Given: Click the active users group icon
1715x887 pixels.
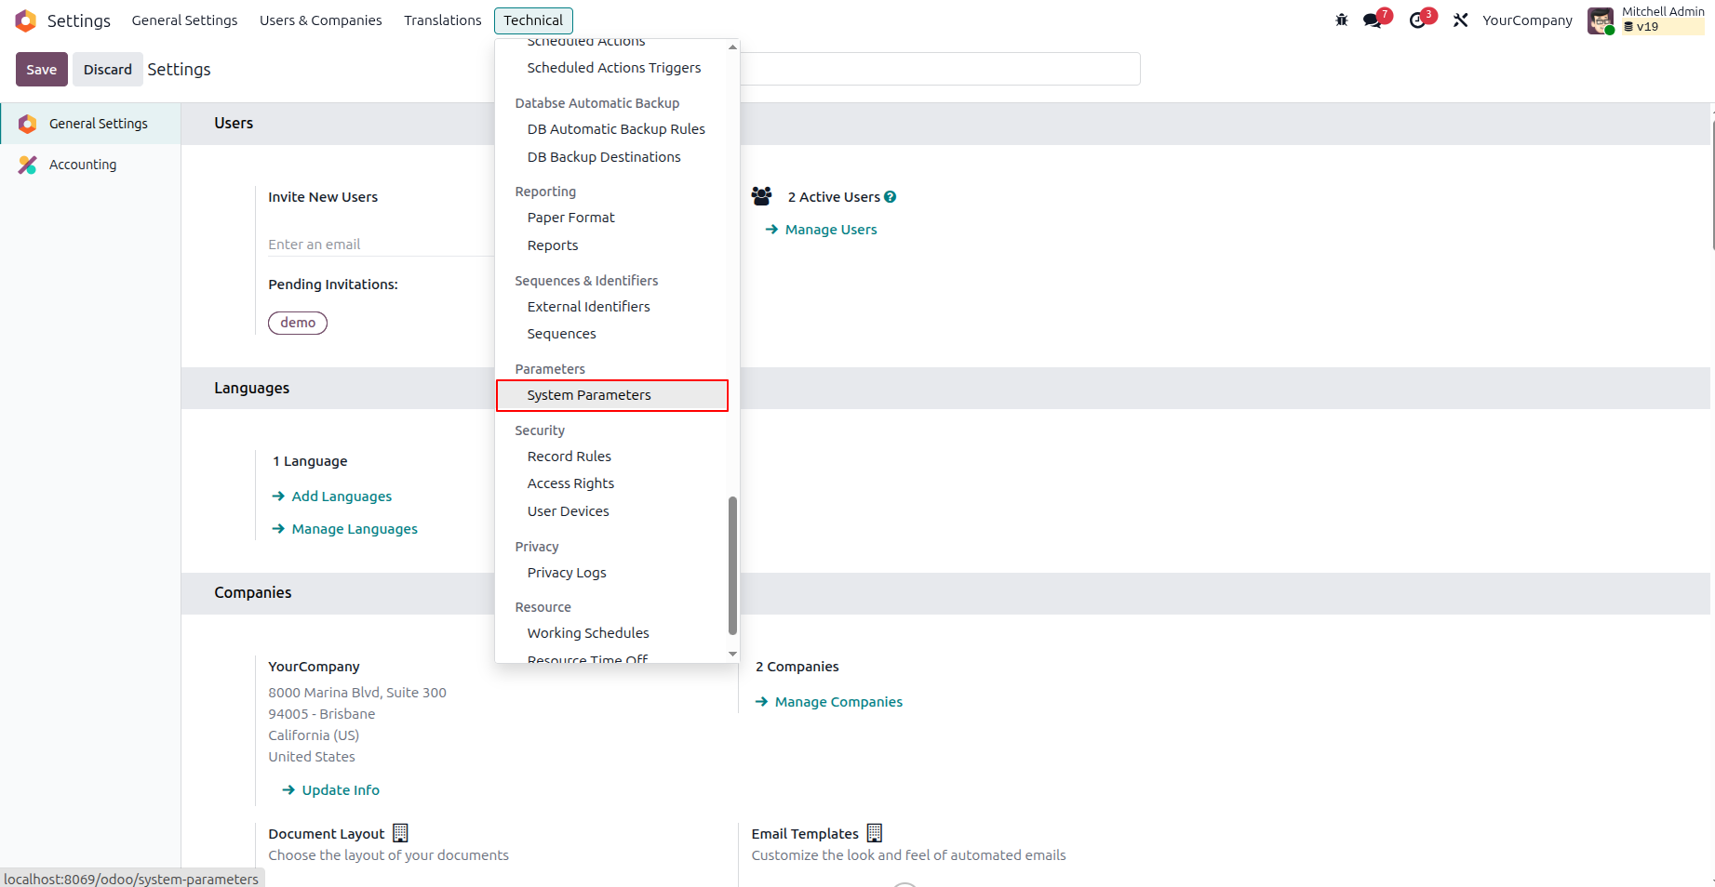Looking at the screenshot, I should (761, 196).
